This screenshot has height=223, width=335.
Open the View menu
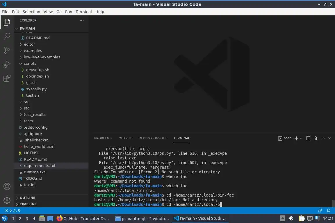click(x=48, y=12)
